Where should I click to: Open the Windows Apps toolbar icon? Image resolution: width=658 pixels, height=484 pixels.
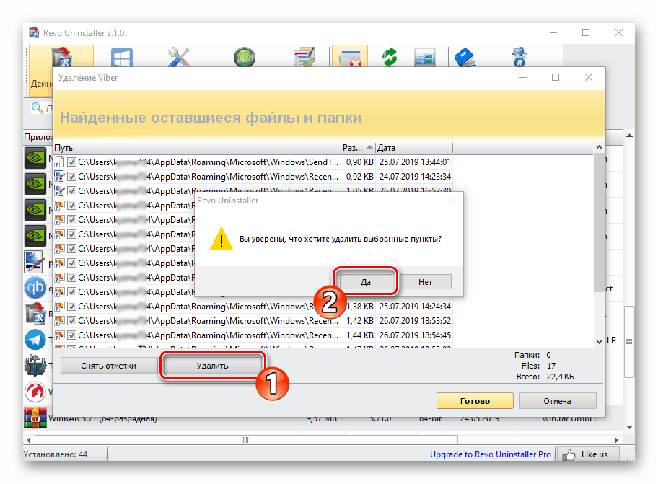point(122,57)
